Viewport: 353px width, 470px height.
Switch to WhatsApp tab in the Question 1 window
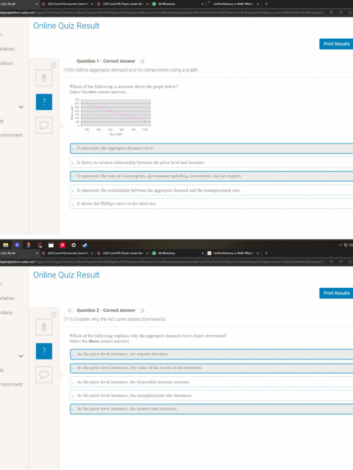[177, 4]
